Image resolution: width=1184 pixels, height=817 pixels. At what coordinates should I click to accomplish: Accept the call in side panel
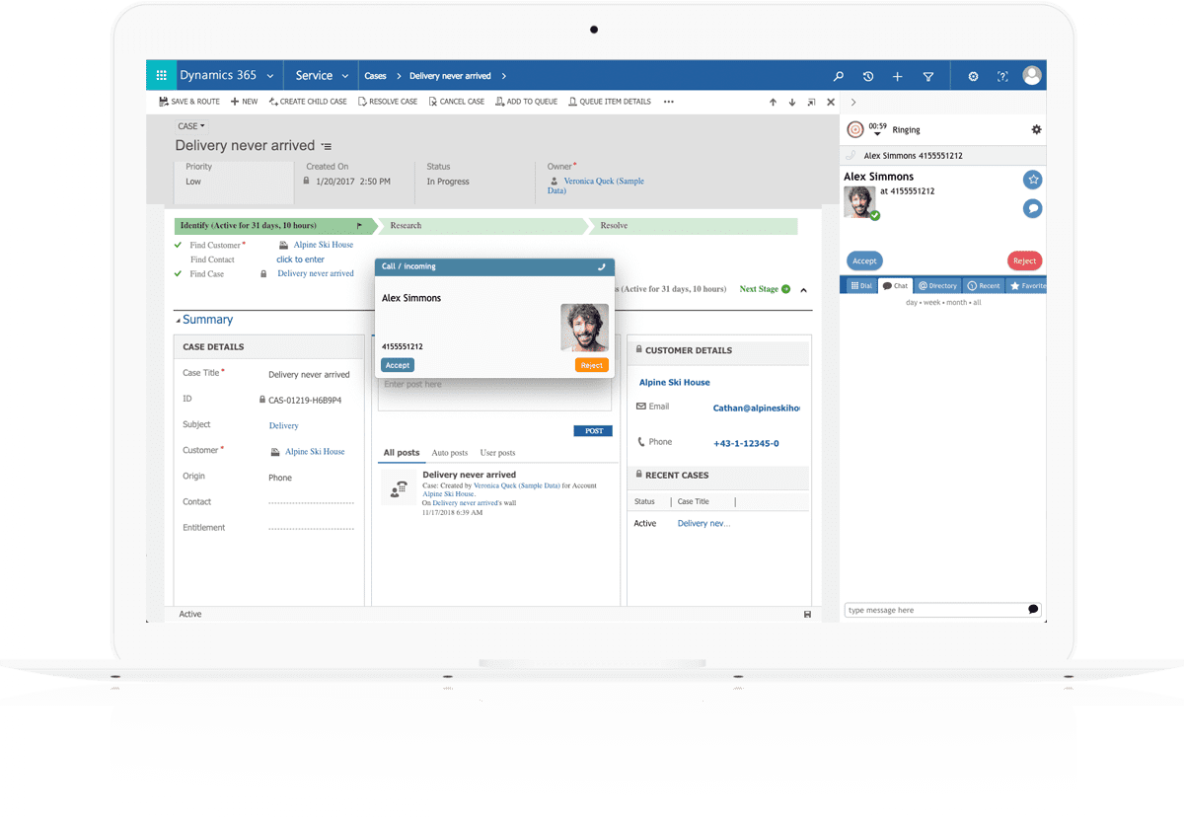tap(864, 260)
